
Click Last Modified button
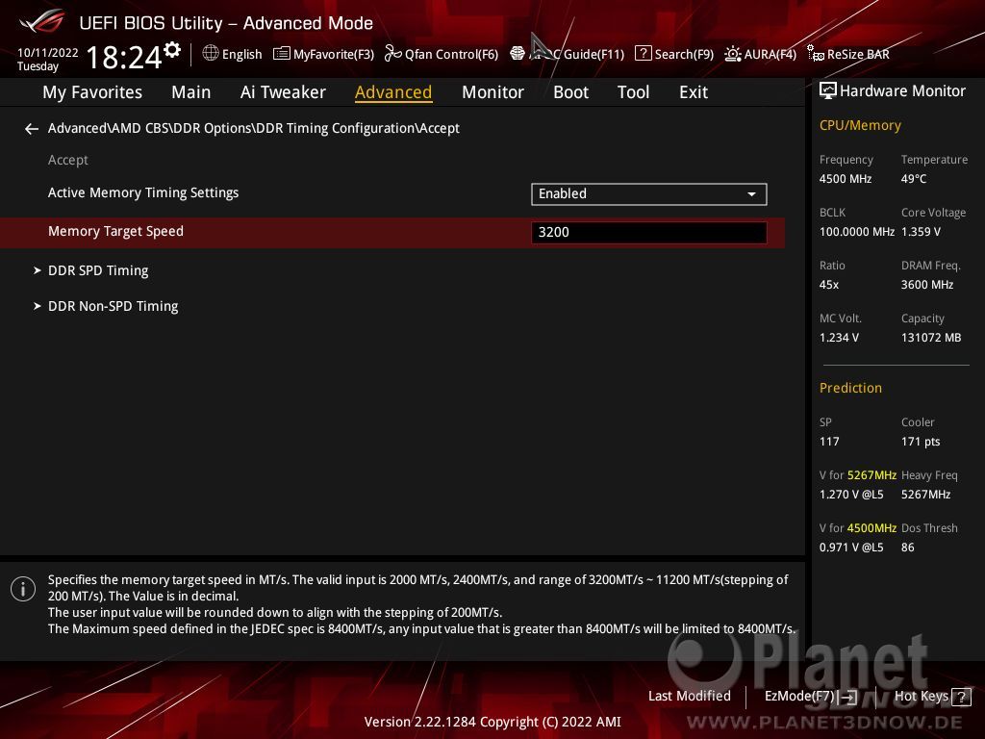tap(689, 697)
